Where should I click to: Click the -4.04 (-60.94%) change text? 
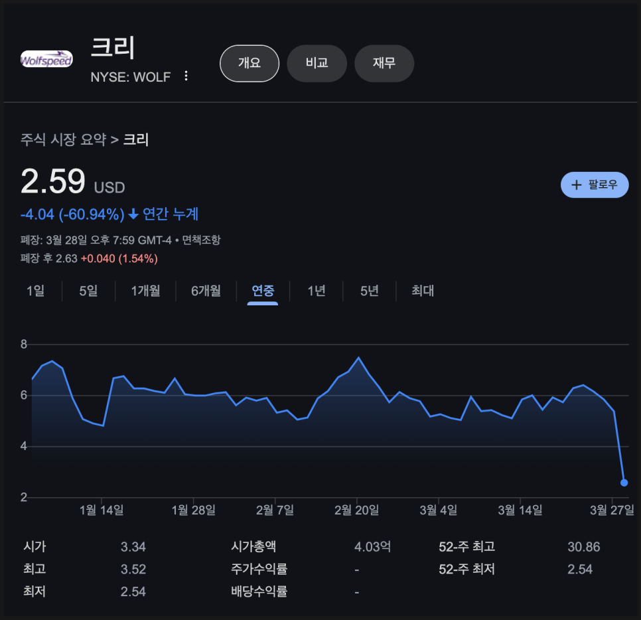point(72,214)
